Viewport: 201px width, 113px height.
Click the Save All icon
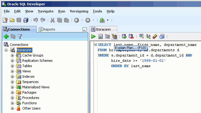(26, 20)
